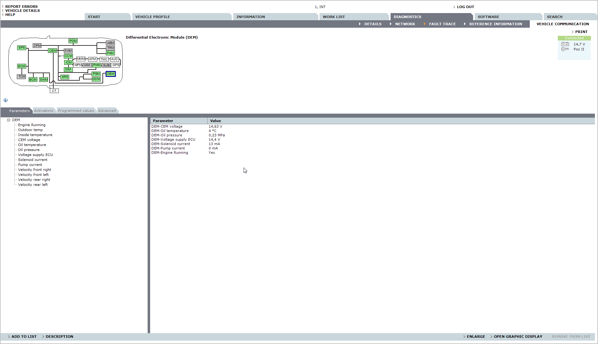Select the Velocity front right parameter

tap(35, 170)
